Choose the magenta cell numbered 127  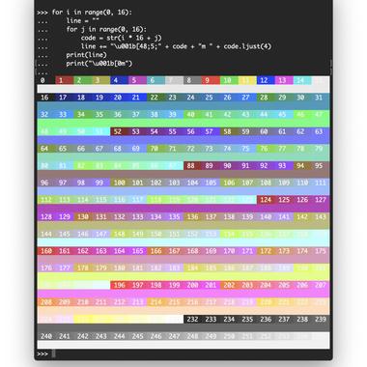321,200
